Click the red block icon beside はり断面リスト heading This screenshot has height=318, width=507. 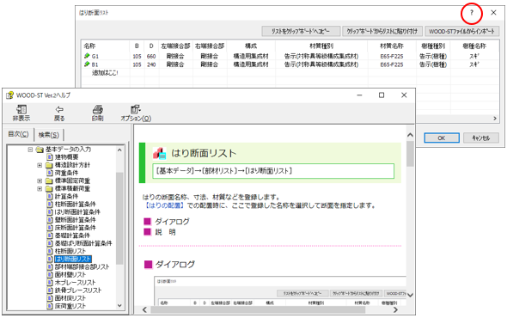point(160,153)
